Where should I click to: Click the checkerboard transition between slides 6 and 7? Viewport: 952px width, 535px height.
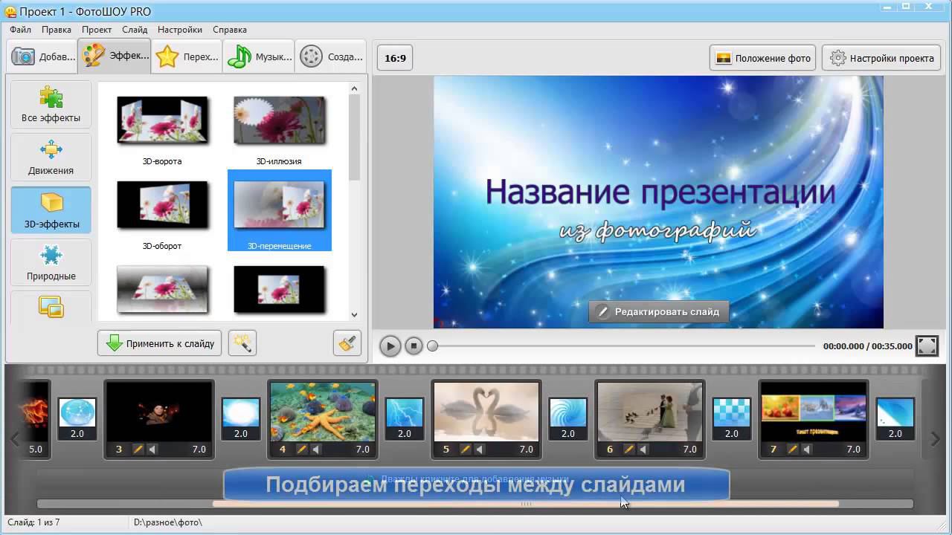pos(732,412)
